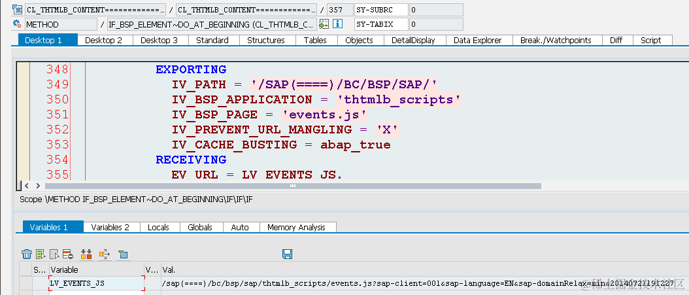The image size is (689, 295).
Task: Open the Break./Watchpoints tab
Action: pos(556,40)
